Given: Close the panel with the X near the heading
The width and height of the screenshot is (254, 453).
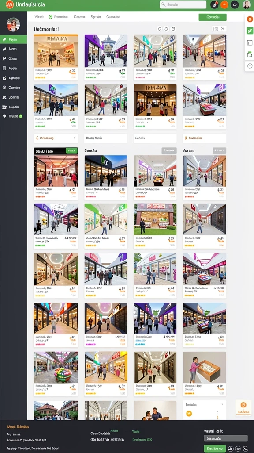Looking at the screenshot, I should click(222, 29).
